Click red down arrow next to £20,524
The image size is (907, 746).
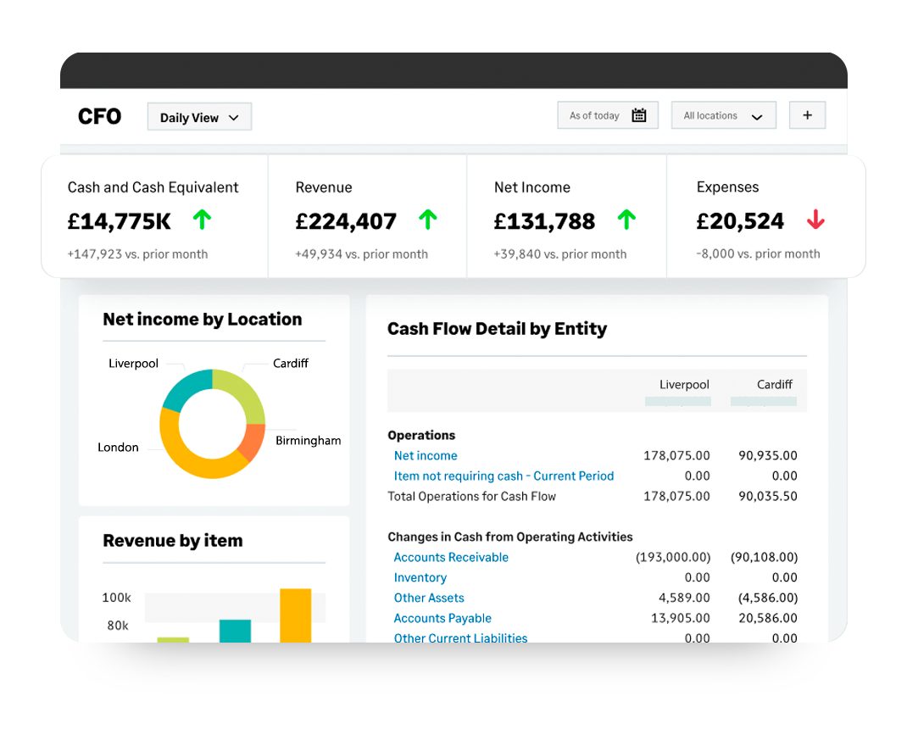click(x=815, y=220)
